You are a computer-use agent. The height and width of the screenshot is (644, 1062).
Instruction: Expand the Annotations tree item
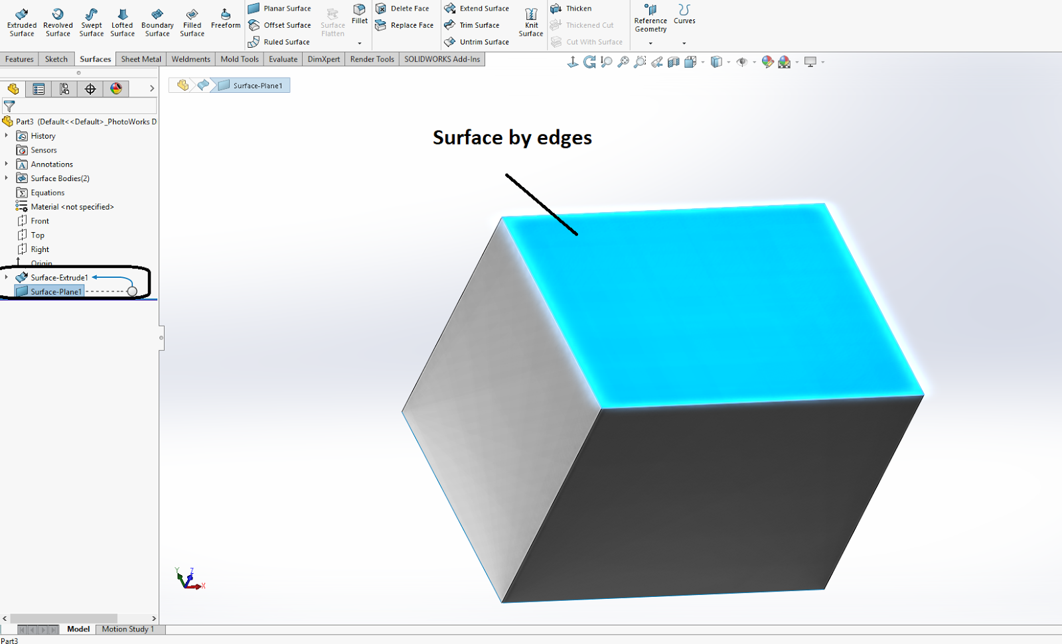(x=6, y=164)
